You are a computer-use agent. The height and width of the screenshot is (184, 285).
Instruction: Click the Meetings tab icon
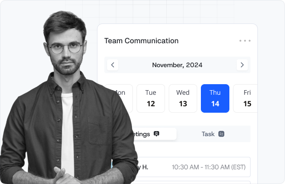(156, 134)
